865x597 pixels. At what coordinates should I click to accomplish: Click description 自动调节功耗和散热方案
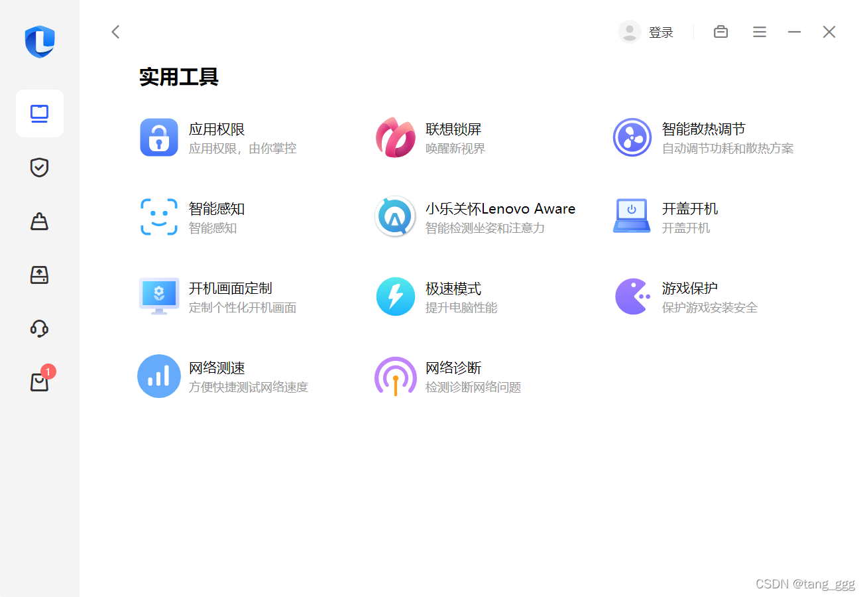[x=728, y=149]
